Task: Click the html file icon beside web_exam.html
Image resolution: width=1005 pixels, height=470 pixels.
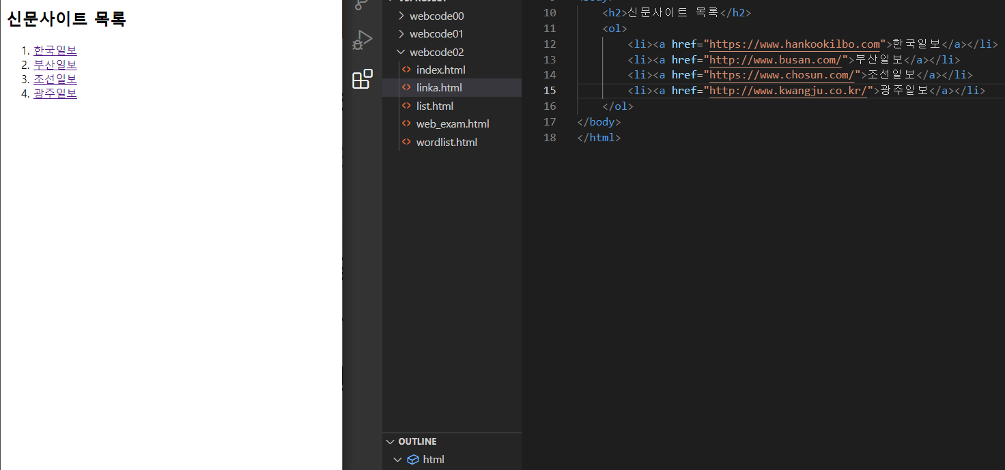Action: pyautogui.click(x=407, y=123)
